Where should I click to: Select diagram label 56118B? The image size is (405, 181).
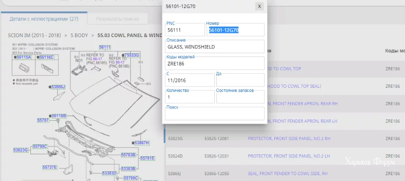(59, 116)
